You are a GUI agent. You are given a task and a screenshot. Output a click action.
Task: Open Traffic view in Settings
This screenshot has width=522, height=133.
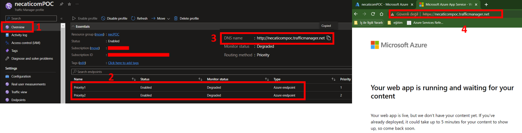point(19,92)
